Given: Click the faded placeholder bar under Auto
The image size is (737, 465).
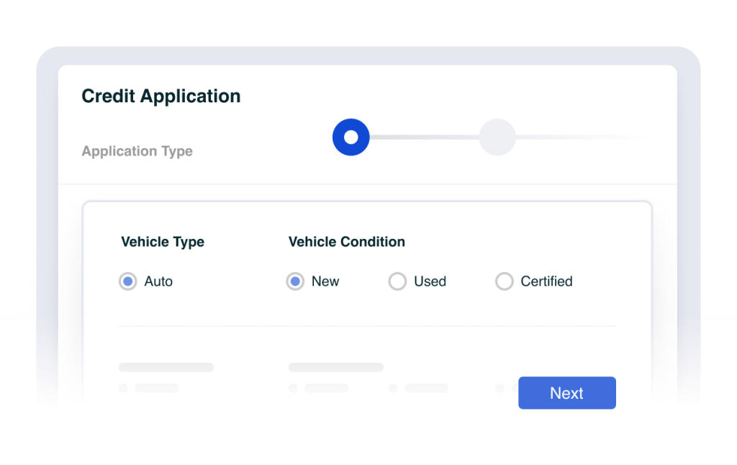Looking at the screenshot, I should tap(166, 367).
